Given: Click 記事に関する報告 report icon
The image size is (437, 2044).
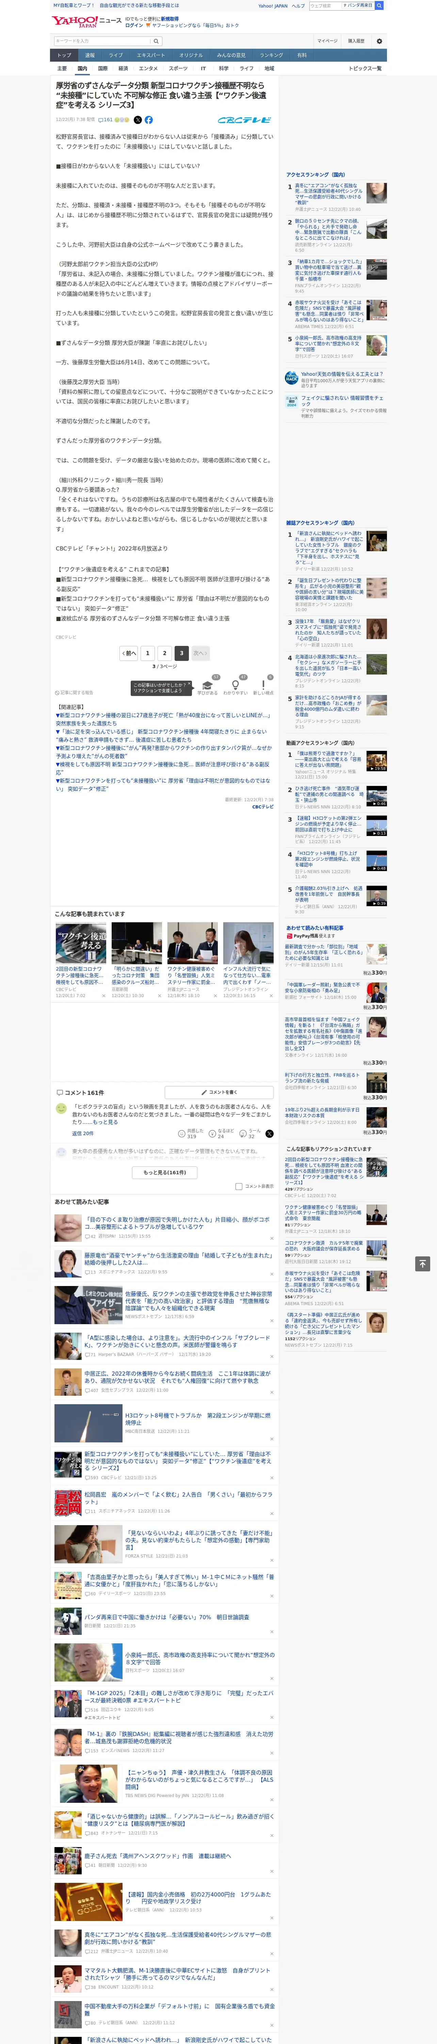Looking at the screenshot, I should [74, 693].
